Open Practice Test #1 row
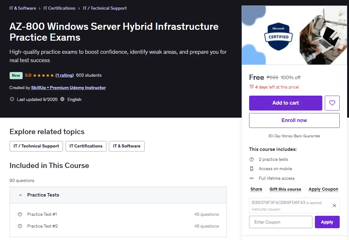 [x=118, y=214]
